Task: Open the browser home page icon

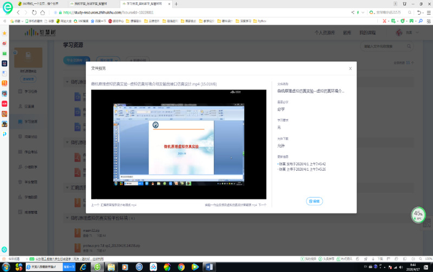Action: click(43, 12)
